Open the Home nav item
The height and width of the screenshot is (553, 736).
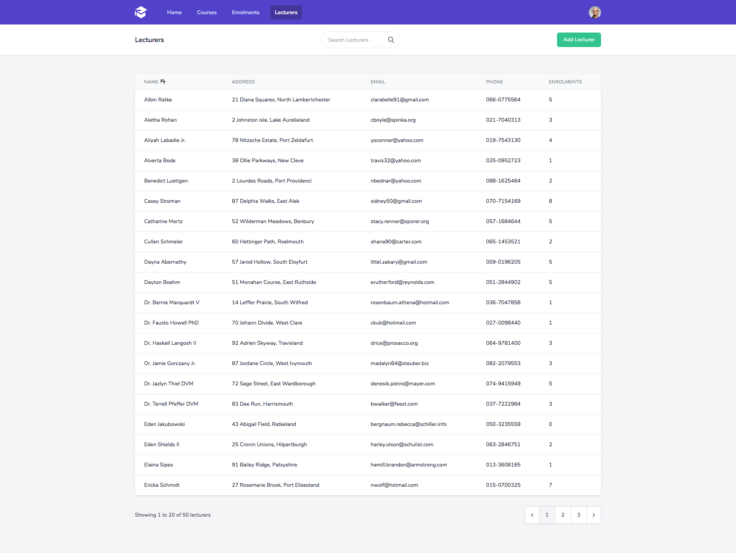pyautogui.click(x=174, y=12)
